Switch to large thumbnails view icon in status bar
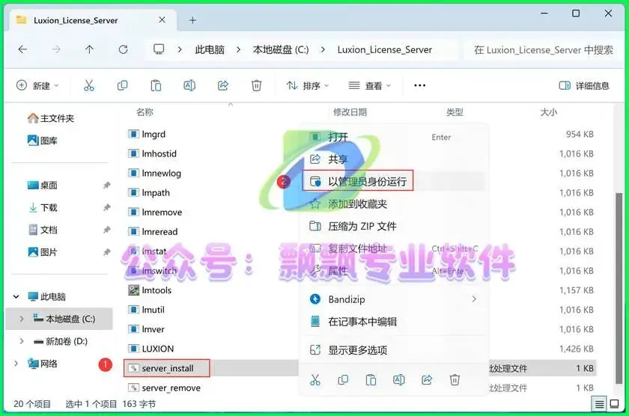 (x=614, y=404)
